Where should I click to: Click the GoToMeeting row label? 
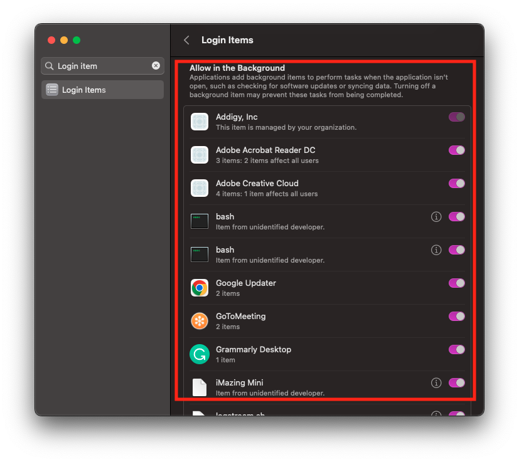(240, 317)
